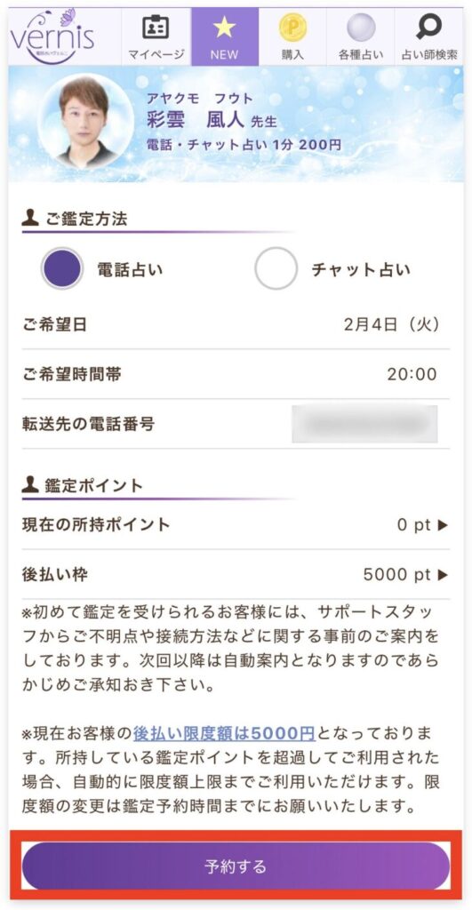Open 占い師検索 magnifying glass icon

pyautogui.click(x=429, y=27)
